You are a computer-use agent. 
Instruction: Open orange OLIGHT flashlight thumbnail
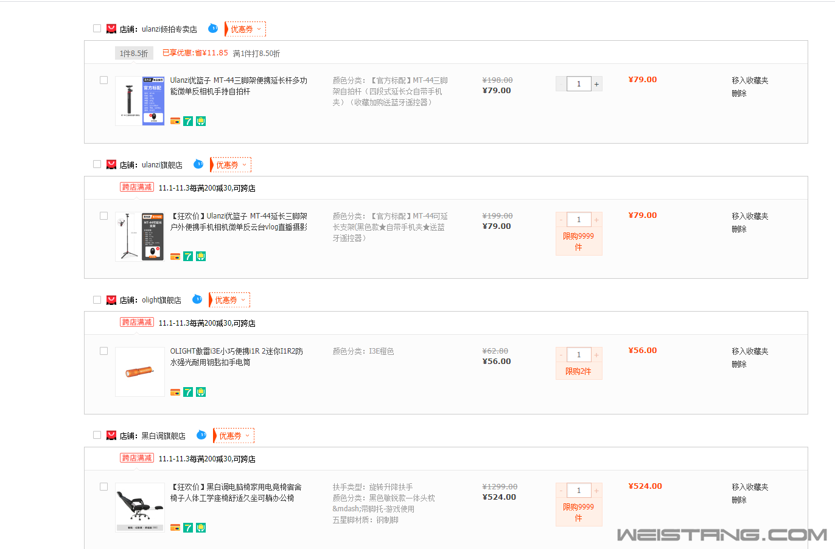[140, 372]
